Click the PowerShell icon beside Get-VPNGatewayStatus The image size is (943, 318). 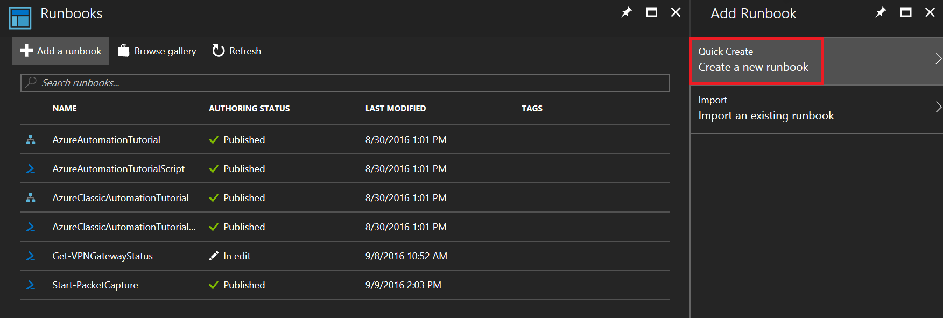(x=31, y=256)
